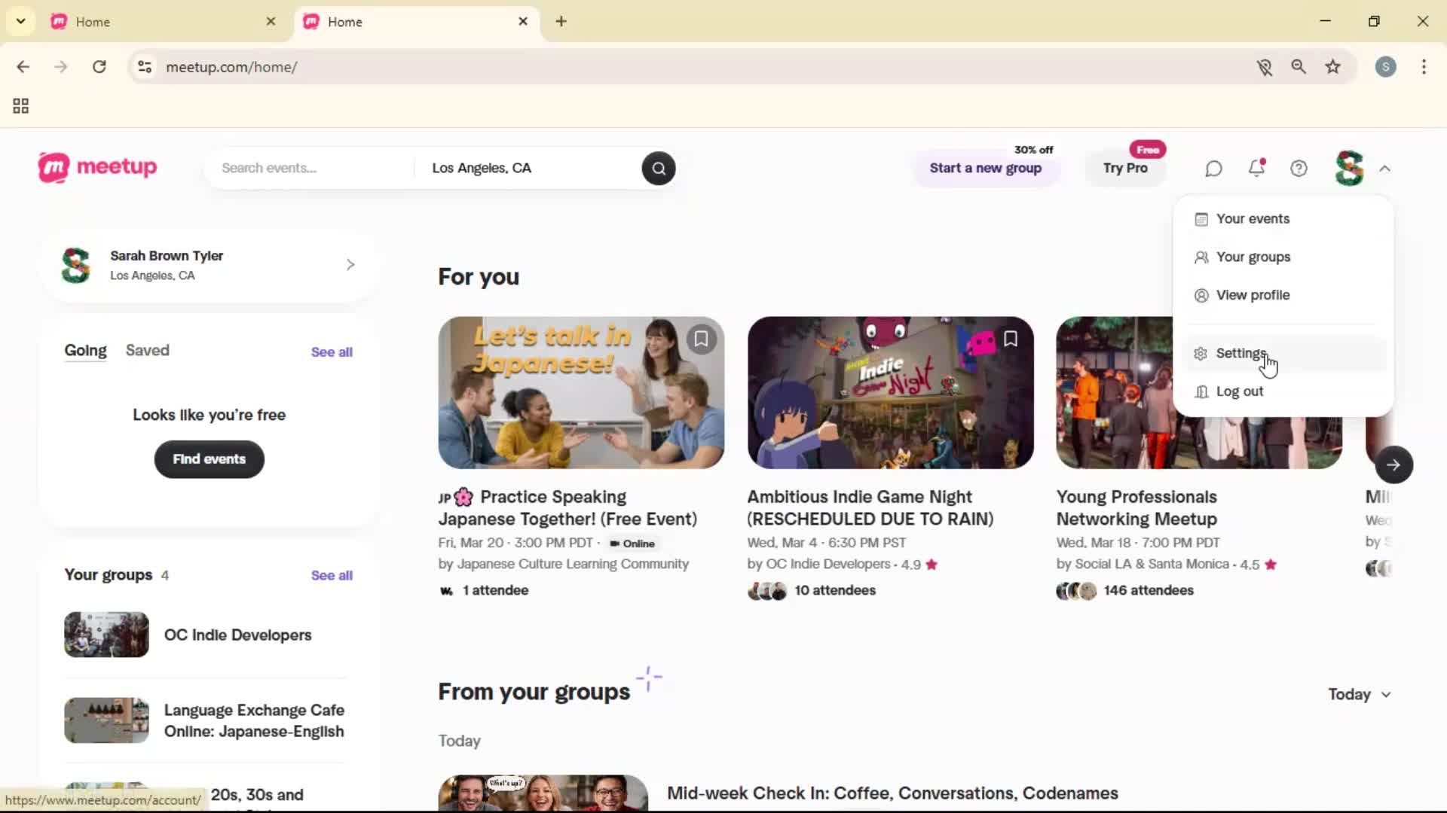Click the Find events button
This screenshot has width=1447, height=813.
209,459
